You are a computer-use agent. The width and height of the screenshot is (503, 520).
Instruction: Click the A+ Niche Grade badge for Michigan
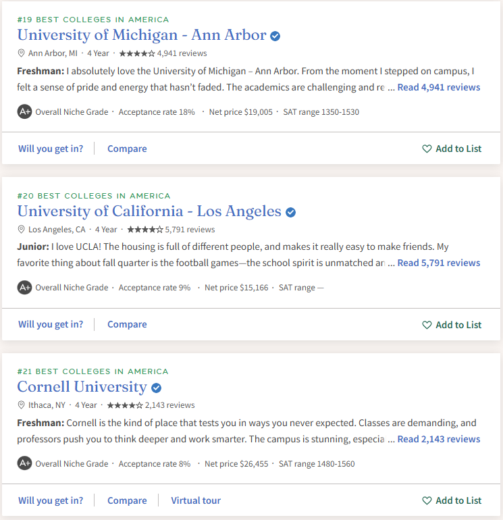24,111
